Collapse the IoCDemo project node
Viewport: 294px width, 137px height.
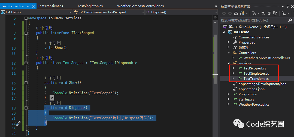223,32
